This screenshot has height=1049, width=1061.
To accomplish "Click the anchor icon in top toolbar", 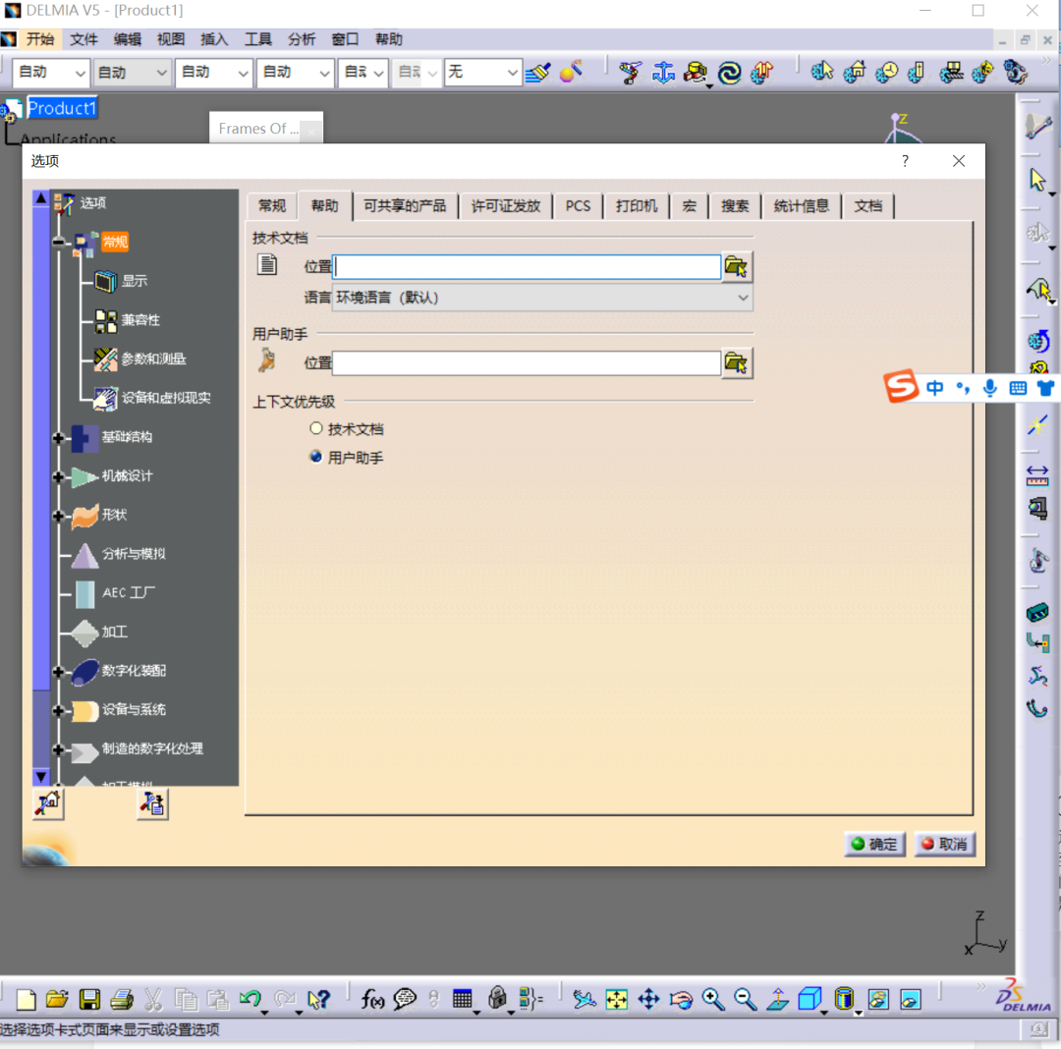I will [x=663, y=72].
